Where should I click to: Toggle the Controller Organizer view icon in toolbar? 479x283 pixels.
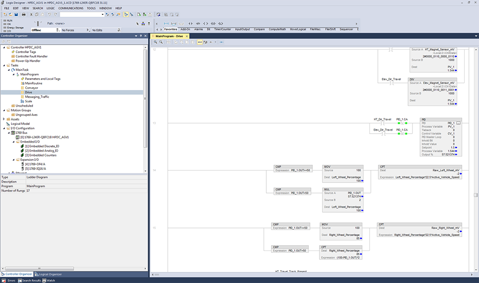(x=126, y=14)
